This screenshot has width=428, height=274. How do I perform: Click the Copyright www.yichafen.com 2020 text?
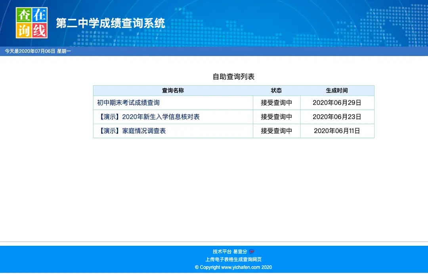(233, 267)
